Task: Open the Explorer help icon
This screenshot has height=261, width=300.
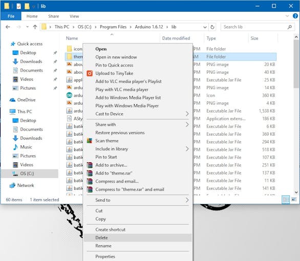Action: click(x=295, y=16)
